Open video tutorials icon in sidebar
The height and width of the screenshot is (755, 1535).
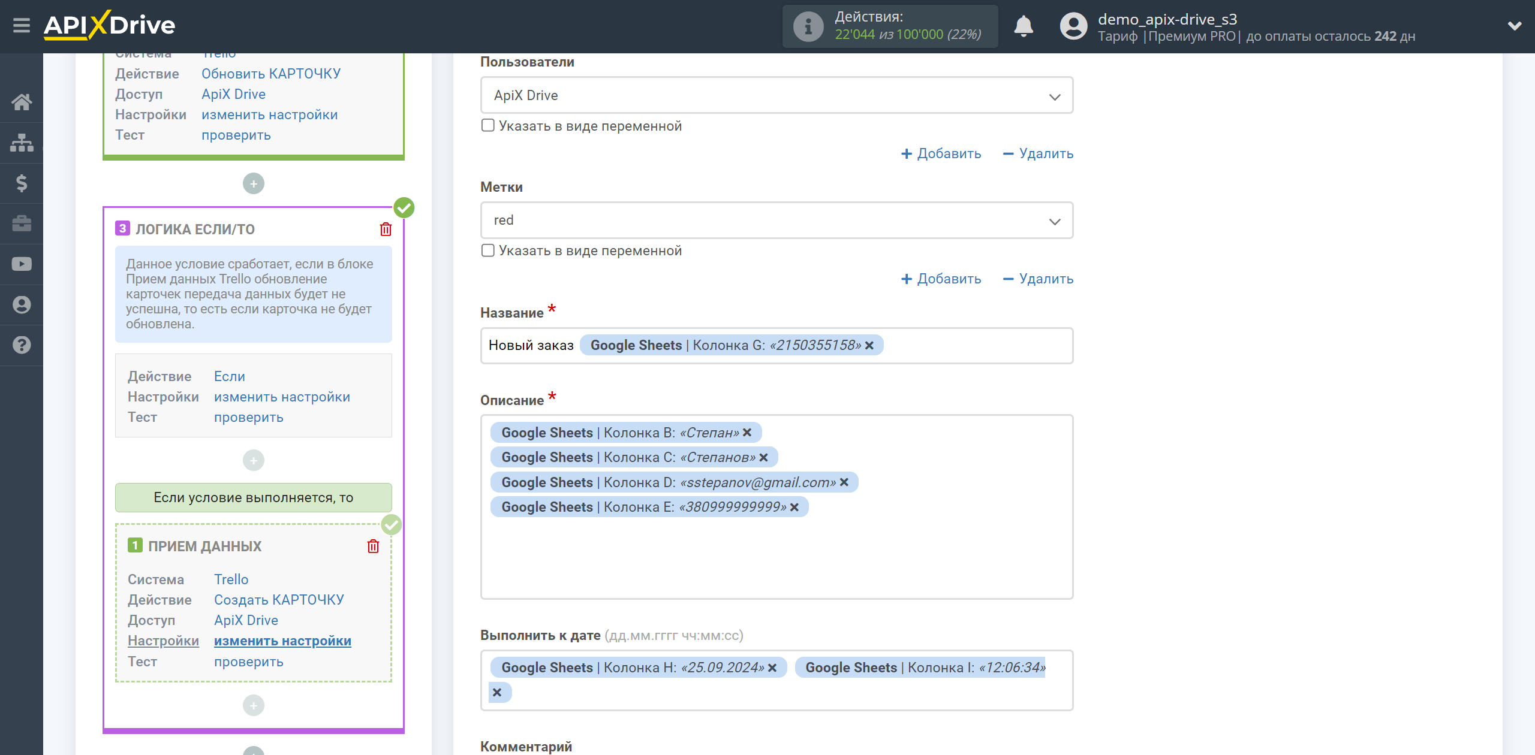coord(22,264)
